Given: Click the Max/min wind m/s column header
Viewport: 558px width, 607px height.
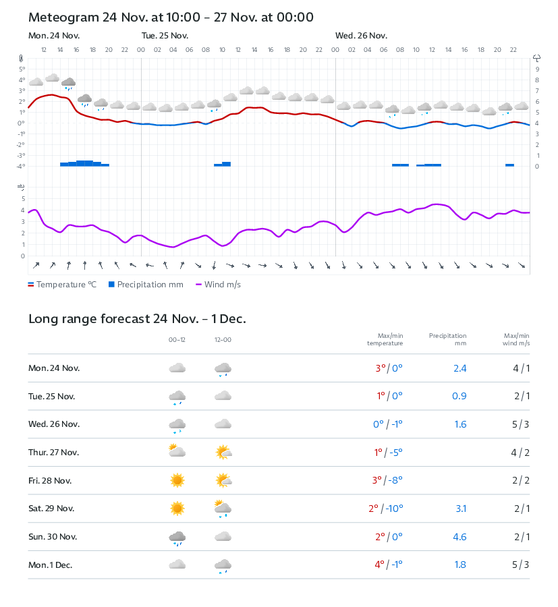Looking at the screenshot, I should click(516, 339).
